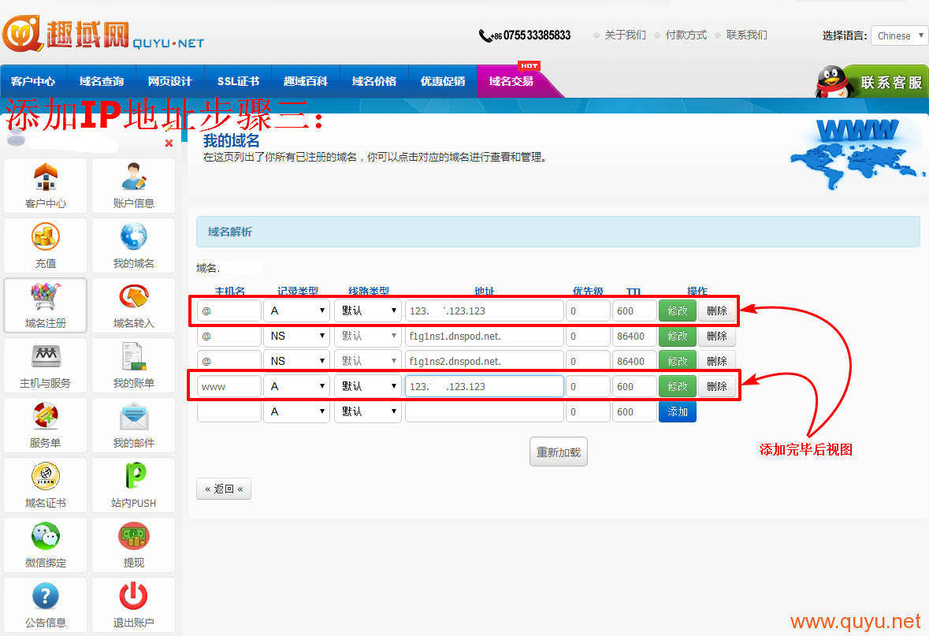Click 退出账户 power logout icon

[x=133, y=596]
